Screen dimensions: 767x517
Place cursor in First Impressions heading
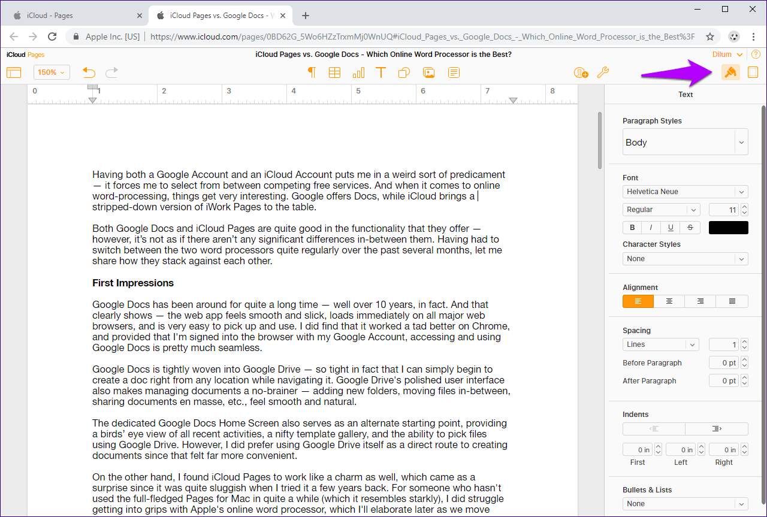click(x=133, y=283)
